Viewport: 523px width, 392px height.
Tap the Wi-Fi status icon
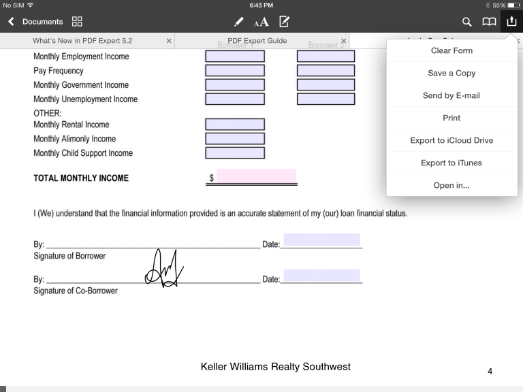click(x=30, y=5)
